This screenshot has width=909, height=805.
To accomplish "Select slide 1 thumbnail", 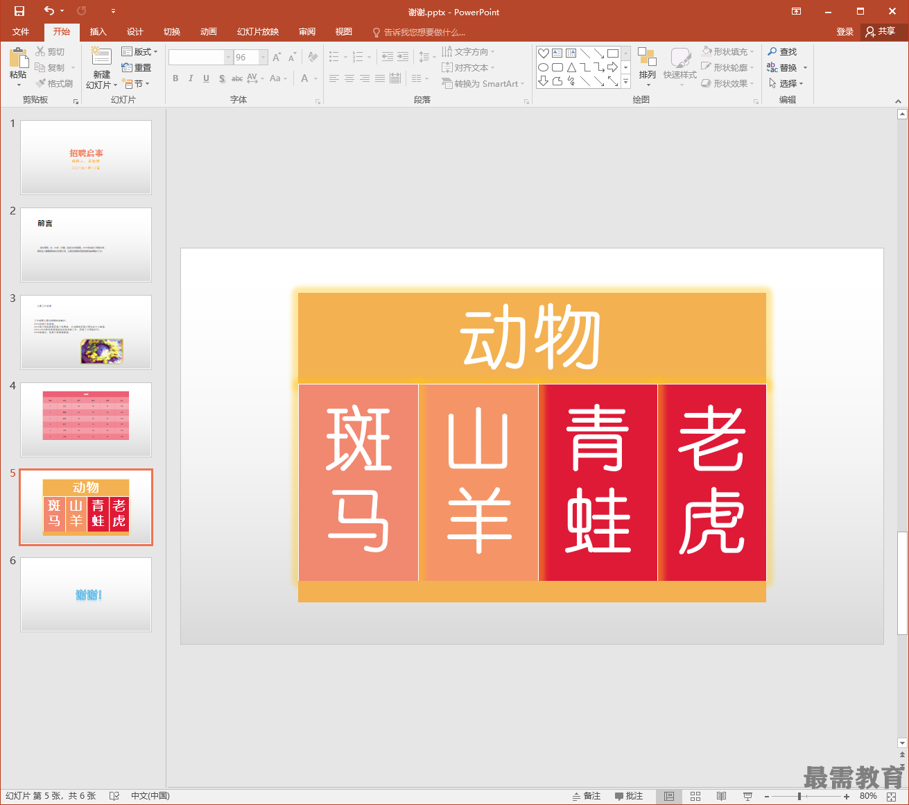I will point(86,158).
